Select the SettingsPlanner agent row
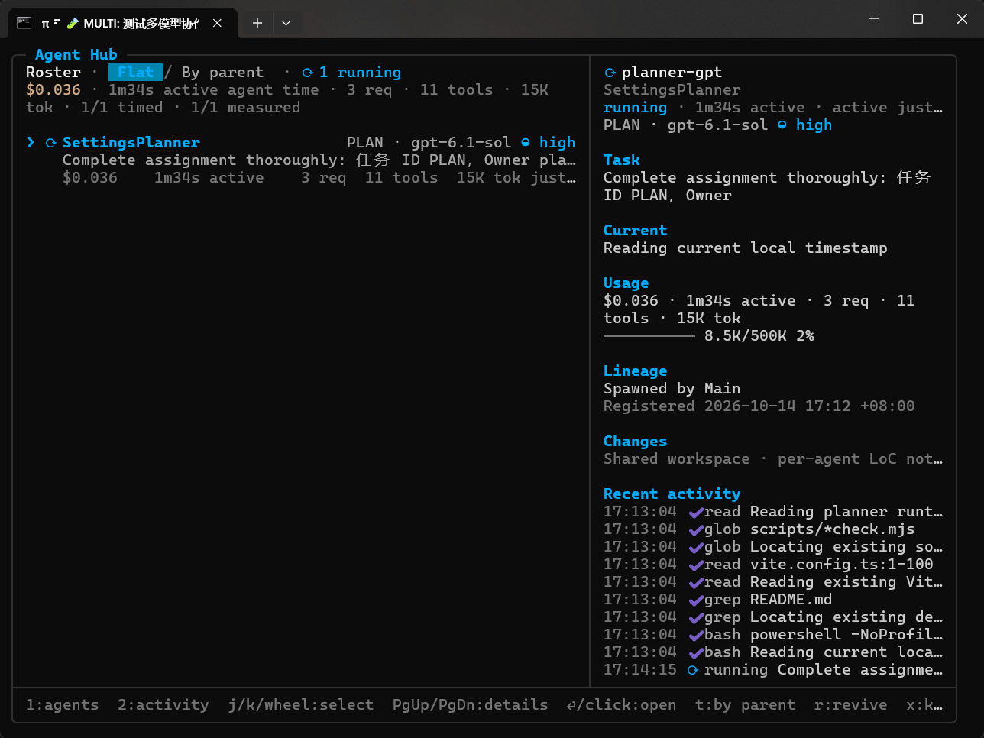This screenshot has height=738, width=984. click(301, 160)
